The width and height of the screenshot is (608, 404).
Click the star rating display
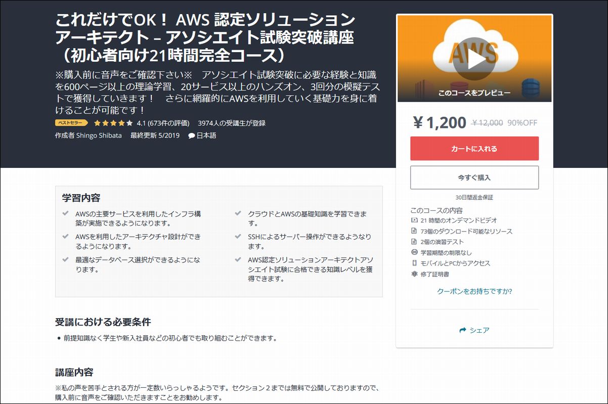pos(113,123)
